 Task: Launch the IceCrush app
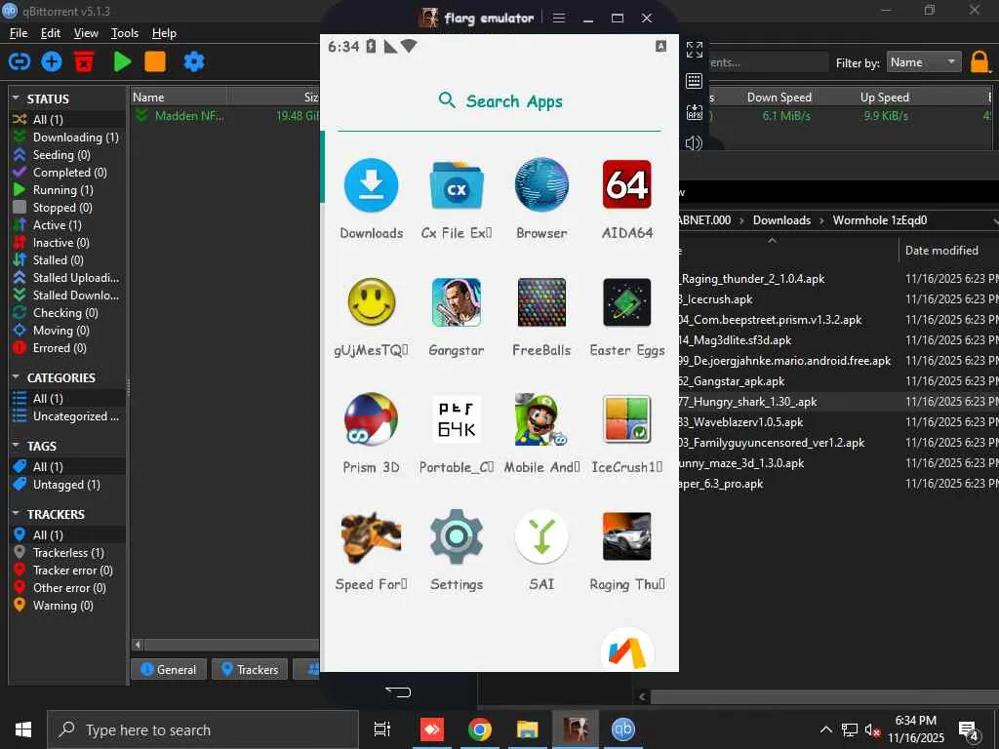[x=627, y=419]
